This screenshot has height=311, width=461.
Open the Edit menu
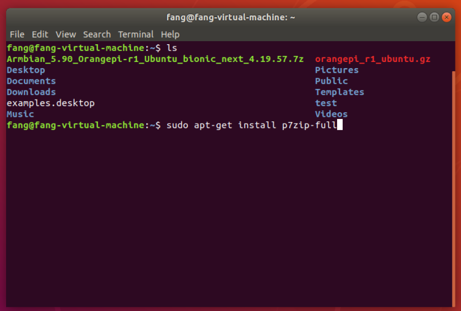tap(40, 35)
